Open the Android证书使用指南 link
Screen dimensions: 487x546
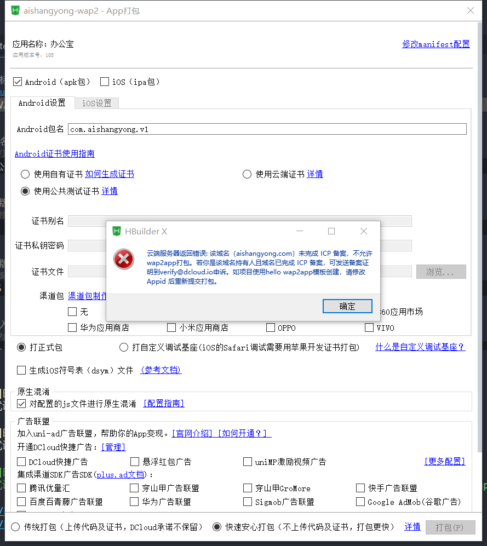coord(54,154)
